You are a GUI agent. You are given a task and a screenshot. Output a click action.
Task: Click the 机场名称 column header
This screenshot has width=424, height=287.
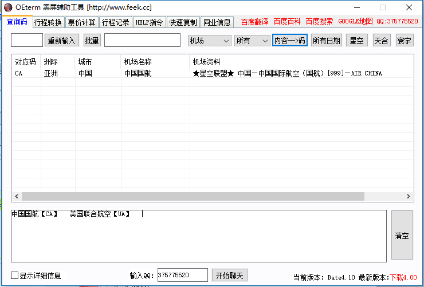(155, 62)
